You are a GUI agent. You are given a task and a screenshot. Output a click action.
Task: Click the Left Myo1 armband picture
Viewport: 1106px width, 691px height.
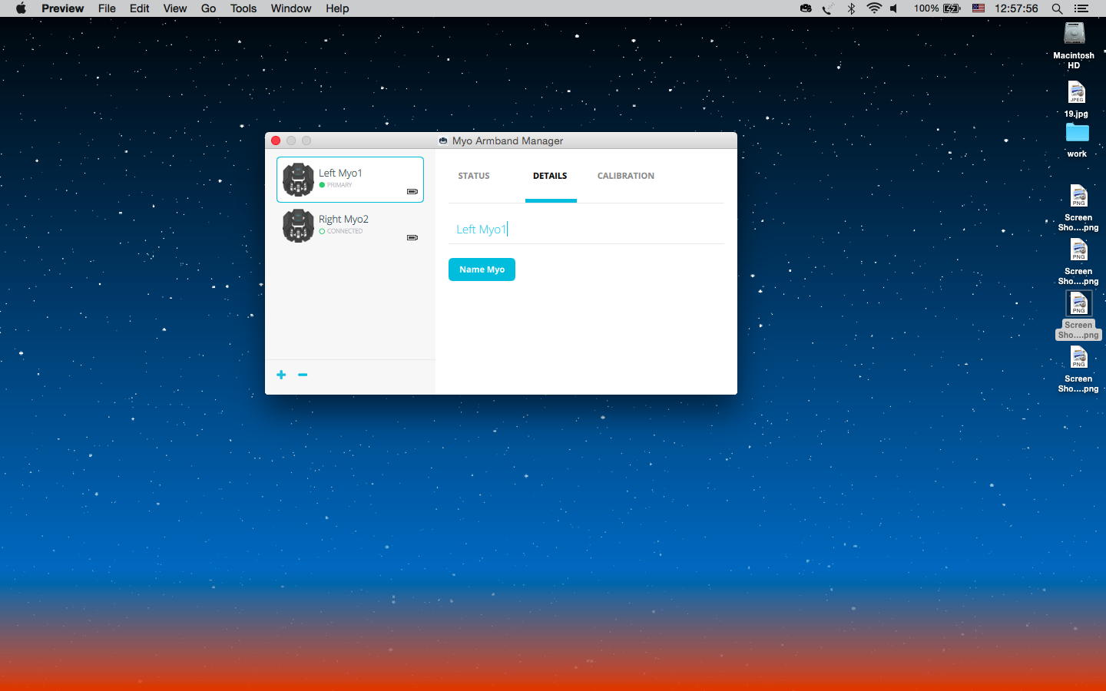(x=298, y=180)
